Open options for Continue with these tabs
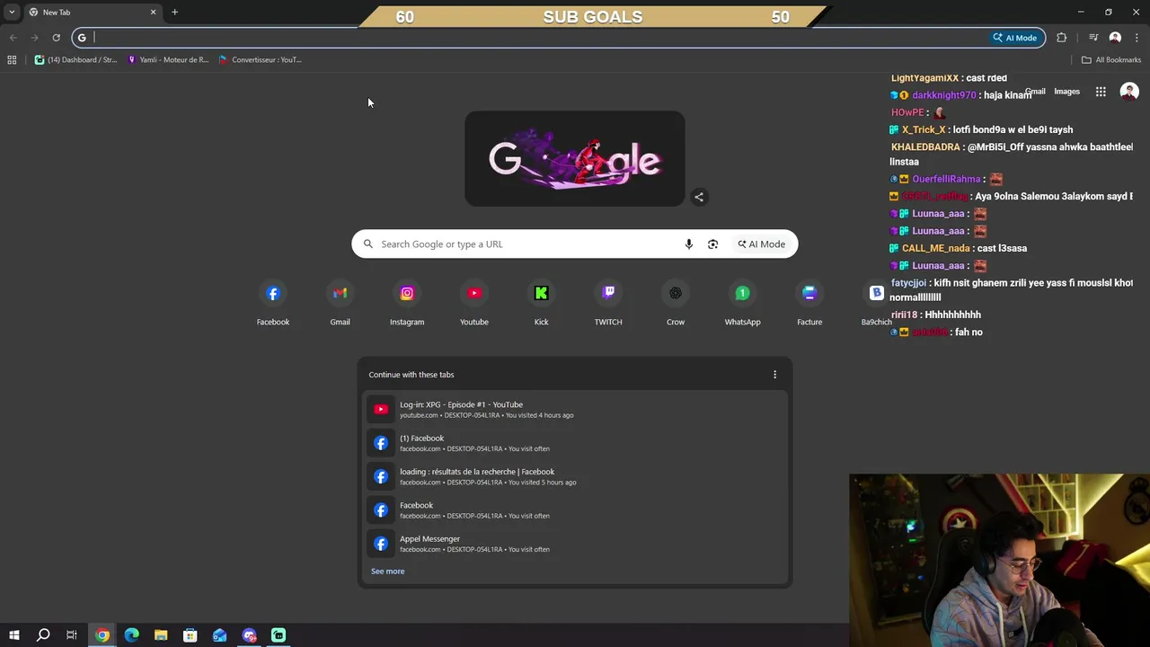1150x647 pixels. pyautogui.click(x=774, y=375)
